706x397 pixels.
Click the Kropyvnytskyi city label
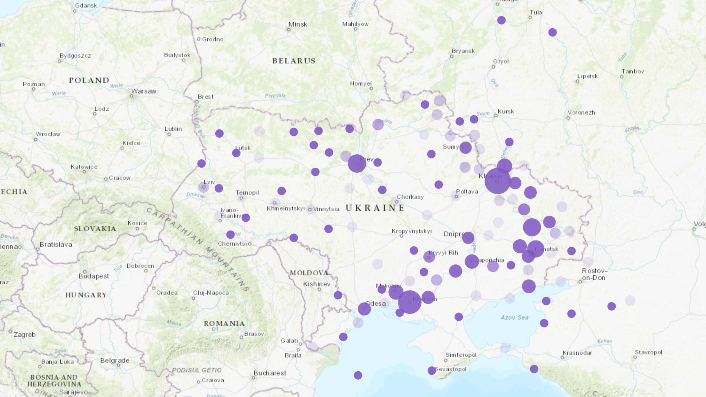tap(412, 231)
